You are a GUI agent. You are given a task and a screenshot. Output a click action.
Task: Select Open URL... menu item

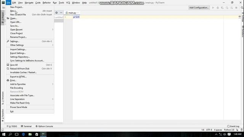[x=30, y=22]
